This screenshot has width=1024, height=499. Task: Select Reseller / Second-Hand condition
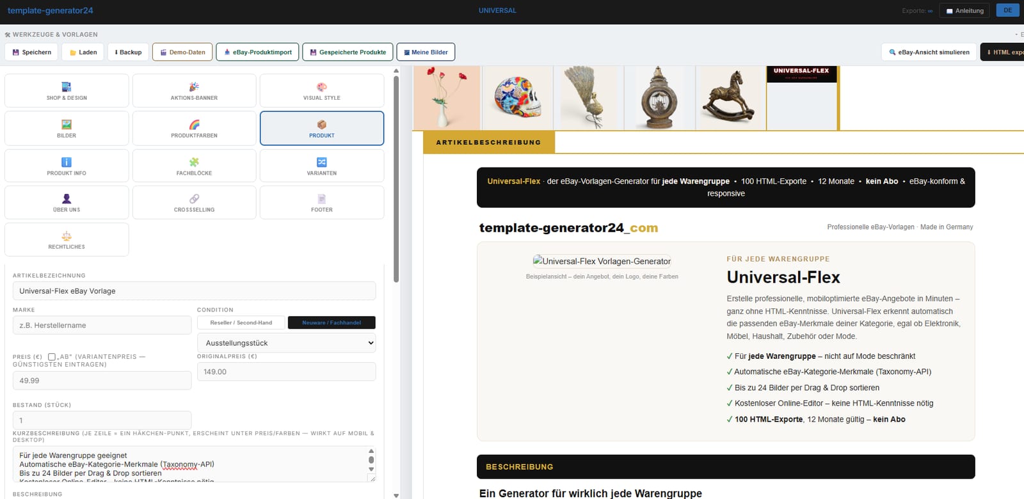click(x=241, y=323)
